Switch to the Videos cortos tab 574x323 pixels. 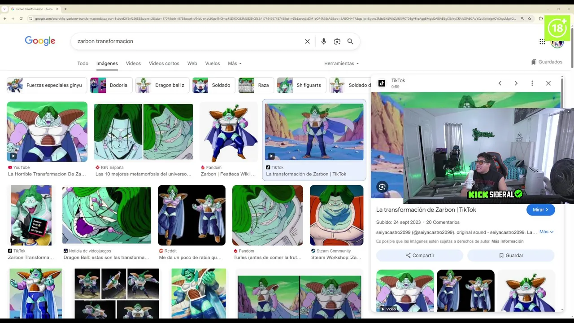164,63
